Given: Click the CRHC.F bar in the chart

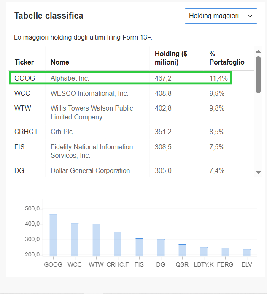Looking at the screenshot, I should 118,244.
